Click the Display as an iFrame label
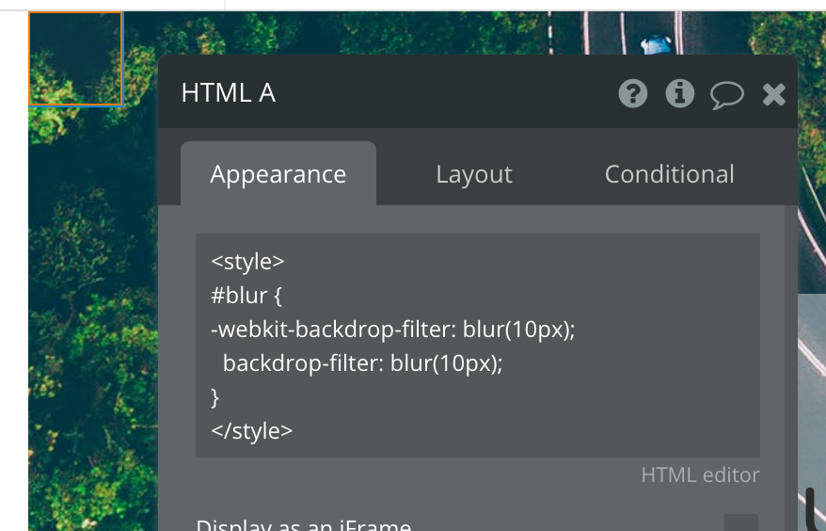826x531 pixels. [x=304, y=525]
